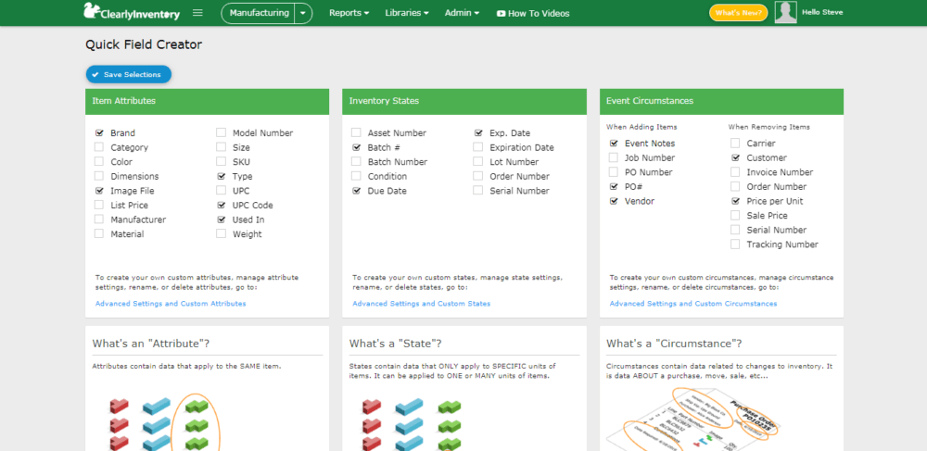The width and height of the screenshot is (927, 451).
Task: Click the user avatar picture
Action: (786, 12)
